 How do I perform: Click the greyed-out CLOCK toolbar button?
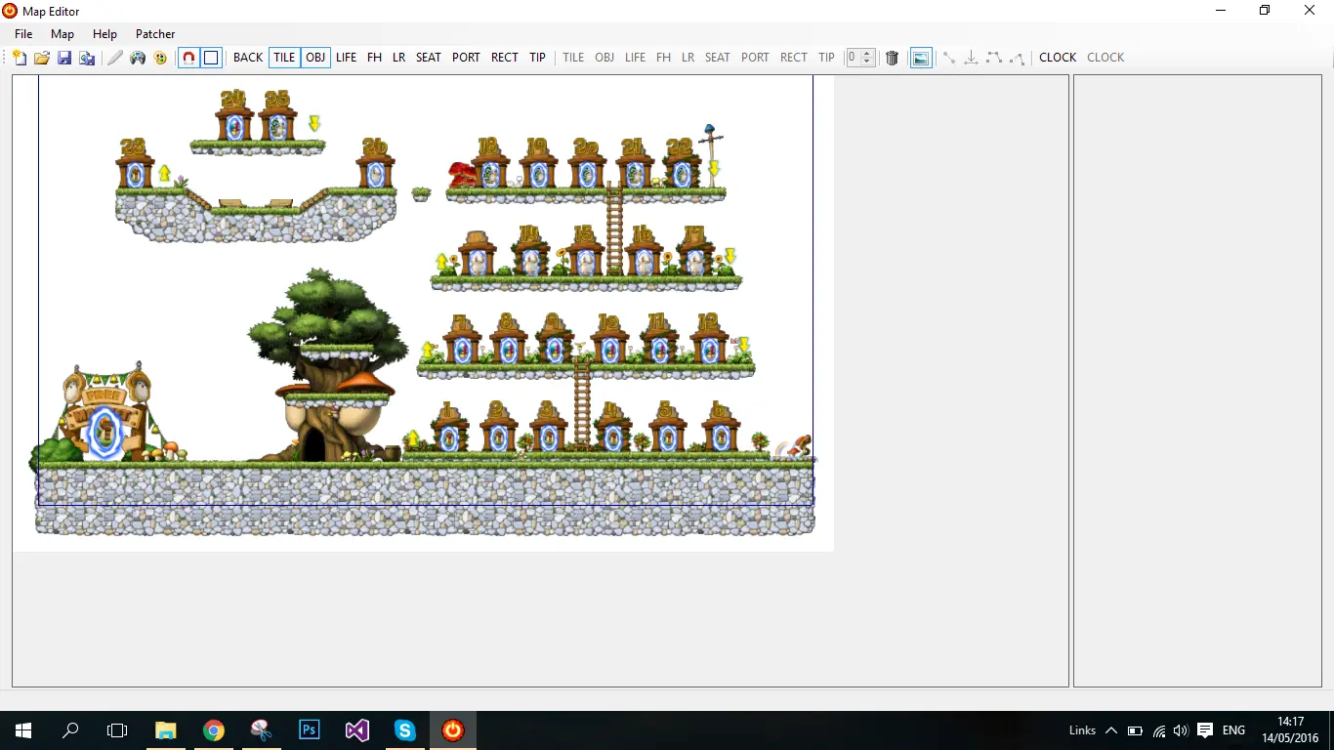[x=1105, y=58]
